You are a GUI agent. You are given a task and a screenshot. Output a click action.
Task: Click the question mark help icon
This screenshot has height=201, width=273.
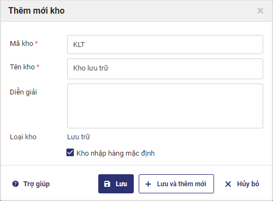tap(15, 184)
